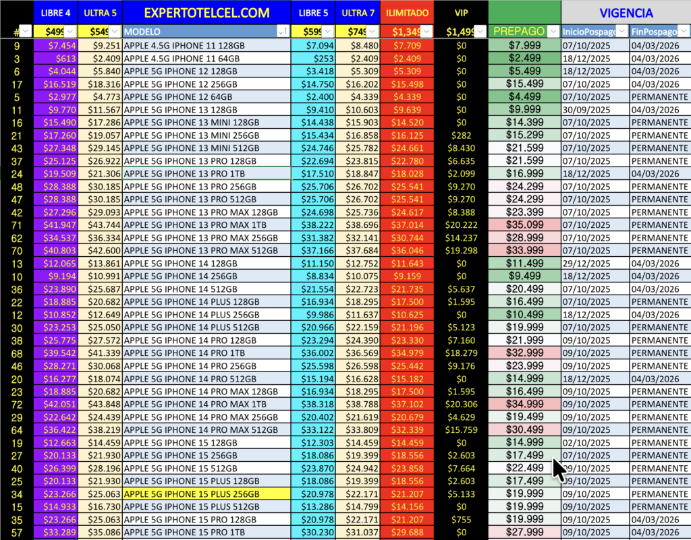Image resolution: width=691 pixels, height=540 pixels.
Task: Open the LIBRE 4 $499 filter dropdown
Action: coord(70,31)
